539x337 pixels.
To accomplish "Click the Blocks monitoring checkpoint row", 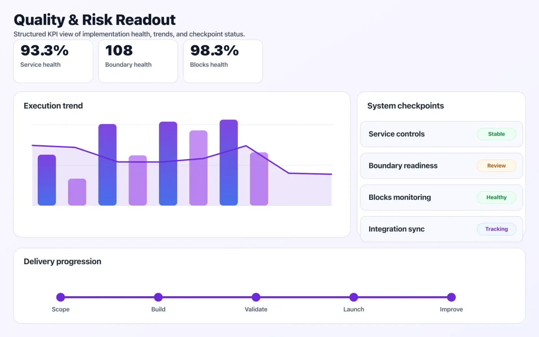I will point(423,197).
